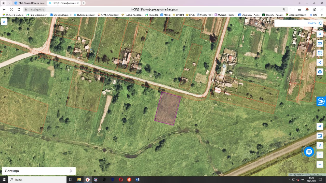Open the ЕРКНМ bookmark
The image size is (326, 183).
click(x=178, y=15)
